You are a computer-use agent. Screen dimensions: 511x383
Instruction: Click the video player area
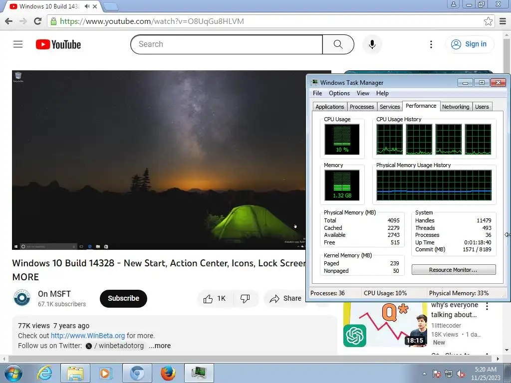(x=159, y=160)
